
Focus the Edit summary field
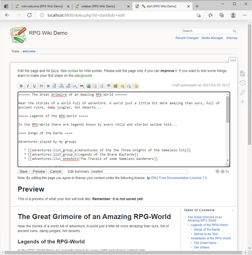138,171
